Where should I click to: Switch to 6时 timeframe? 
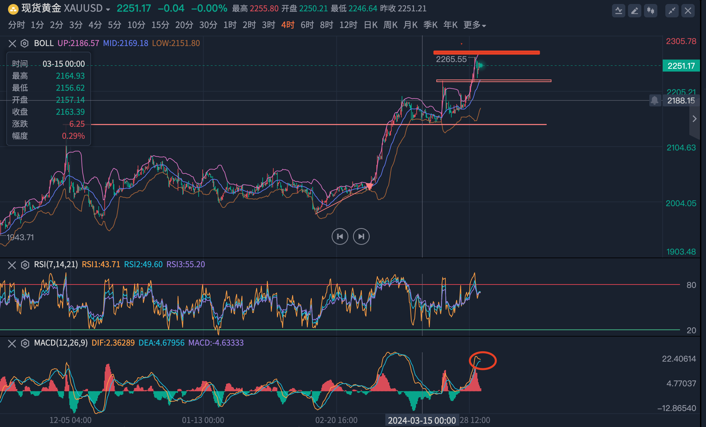point(307,25)
